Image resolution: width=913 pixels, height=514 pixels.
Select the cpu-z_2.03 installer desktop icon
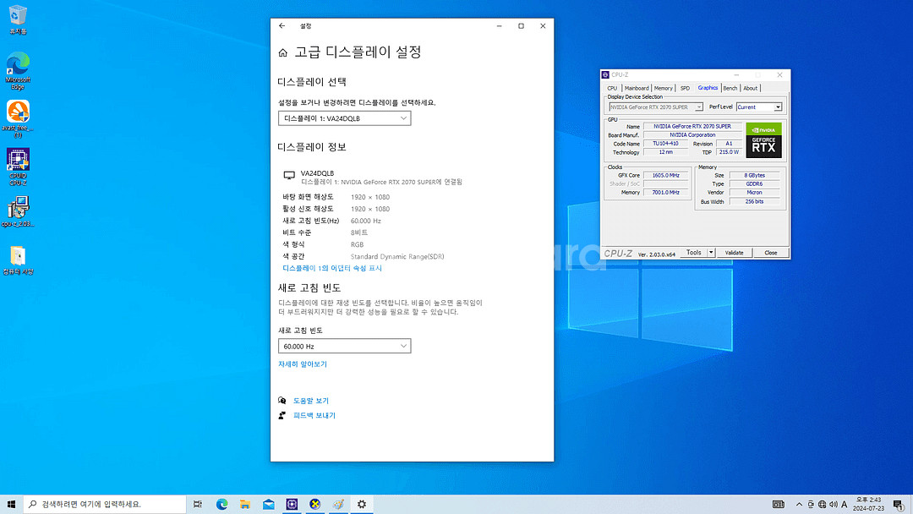18,211
